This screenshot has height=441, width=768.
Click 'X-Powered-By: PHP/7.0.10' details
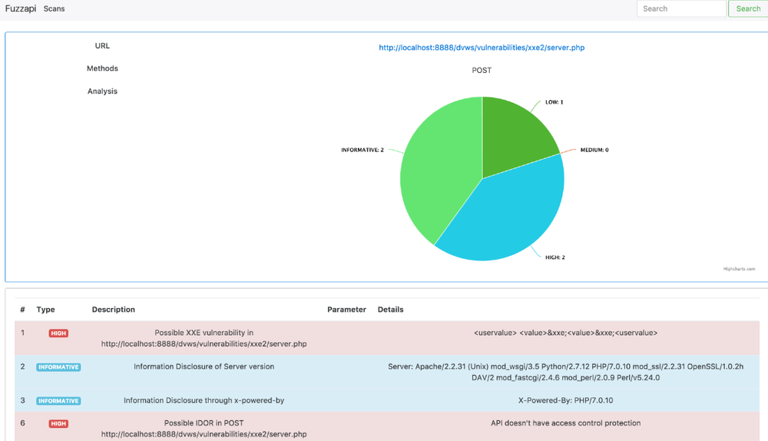[566, 400]
